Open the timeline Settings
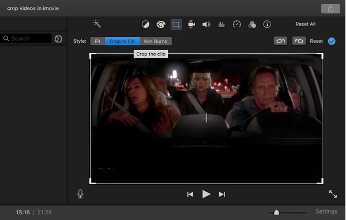Image resolution: width=346 pixels, height=220 pixels. [x=326, y=211]
